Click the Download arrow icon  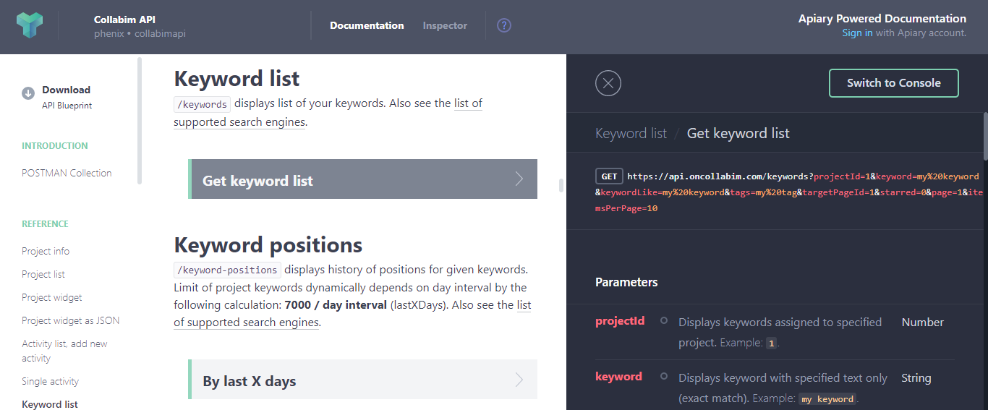pos(28,93)
